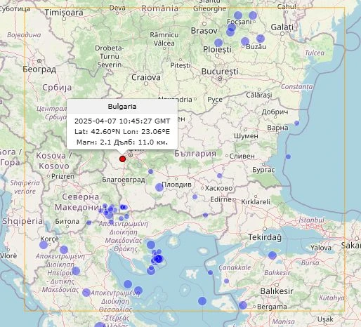Select the small marker southwest of Хасково
This screenshot has height=327, width=361.
coord(195,197)
